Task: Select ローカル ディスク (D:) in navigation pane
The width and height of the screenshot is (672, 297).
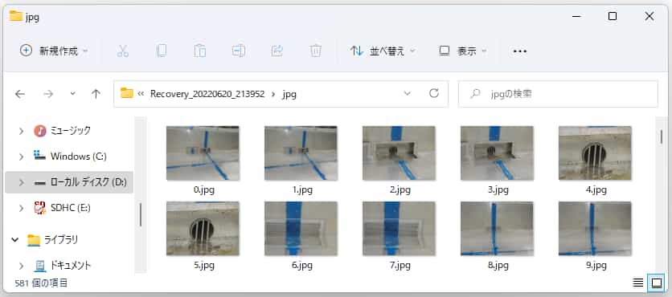Action: 69,182
